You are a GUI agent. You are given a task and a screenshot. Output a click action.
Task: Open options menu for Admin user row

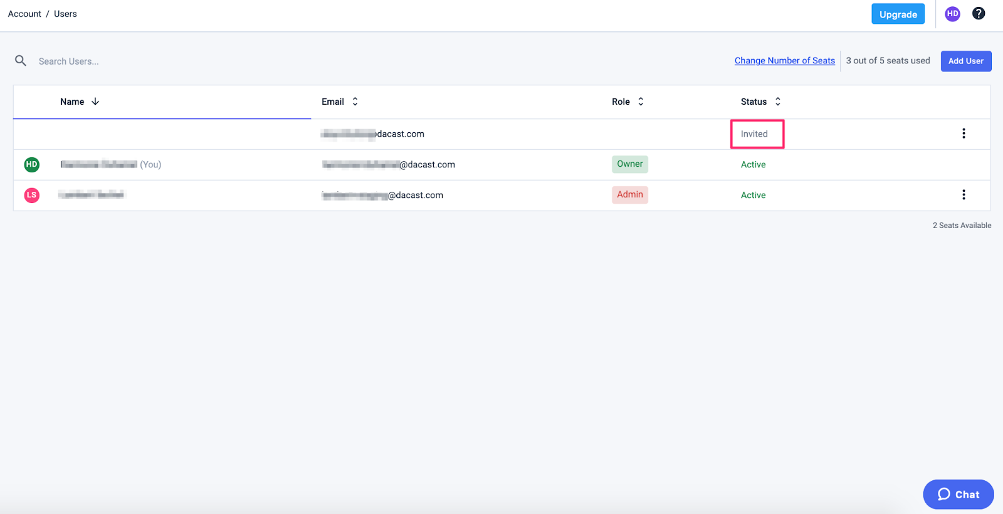(964, 195)
